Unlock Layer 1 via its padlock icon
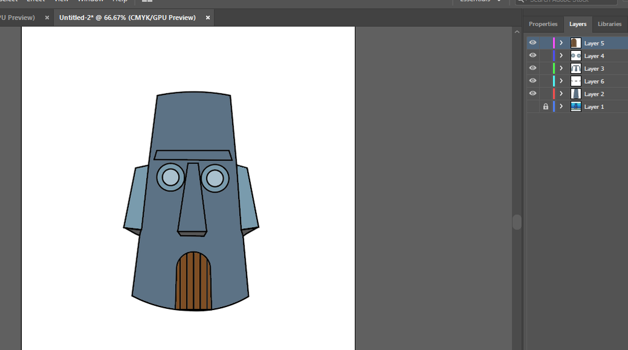 pos(546,107)
